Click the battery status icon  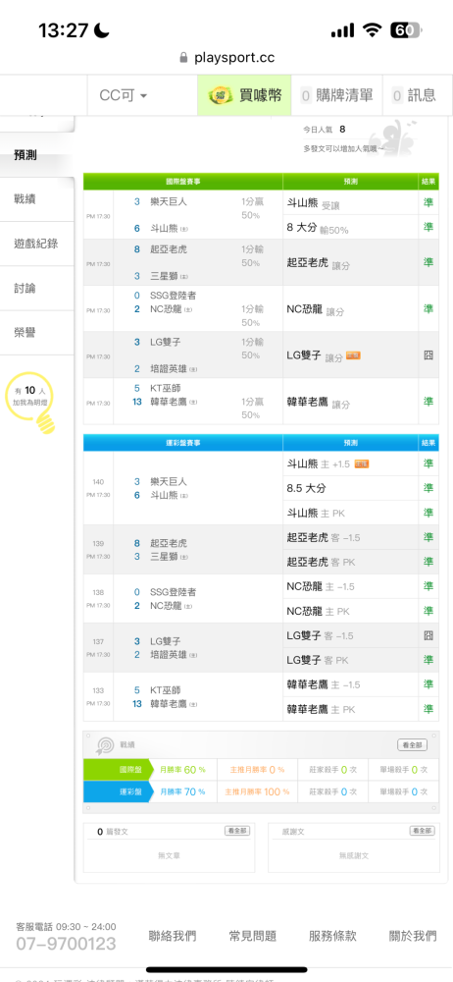(x=406, y=30)
